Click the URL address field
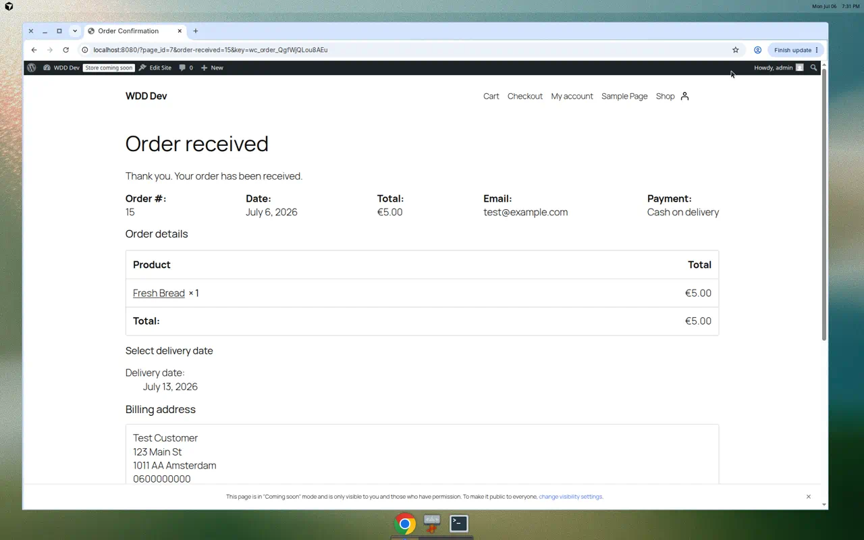 point(405,50)
